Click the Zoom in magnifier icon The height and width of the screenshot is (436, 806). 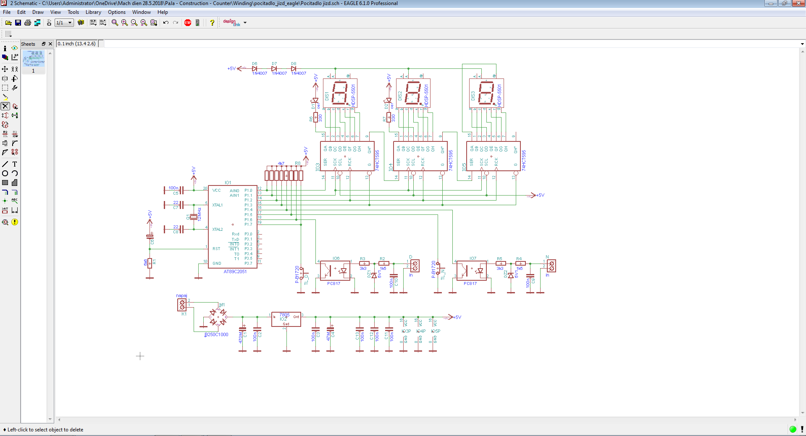pos(124,23)
